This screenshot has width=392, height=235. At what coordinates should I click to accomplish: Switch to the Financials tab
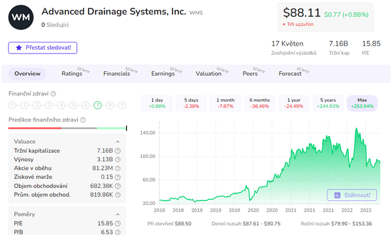(x=117, y=74)
